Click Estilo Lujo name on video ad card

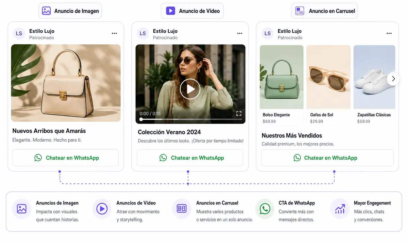[165, 31]
